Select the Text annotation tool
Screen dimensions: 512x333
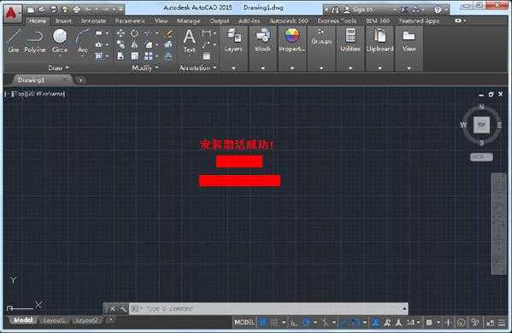click(190, 41)
